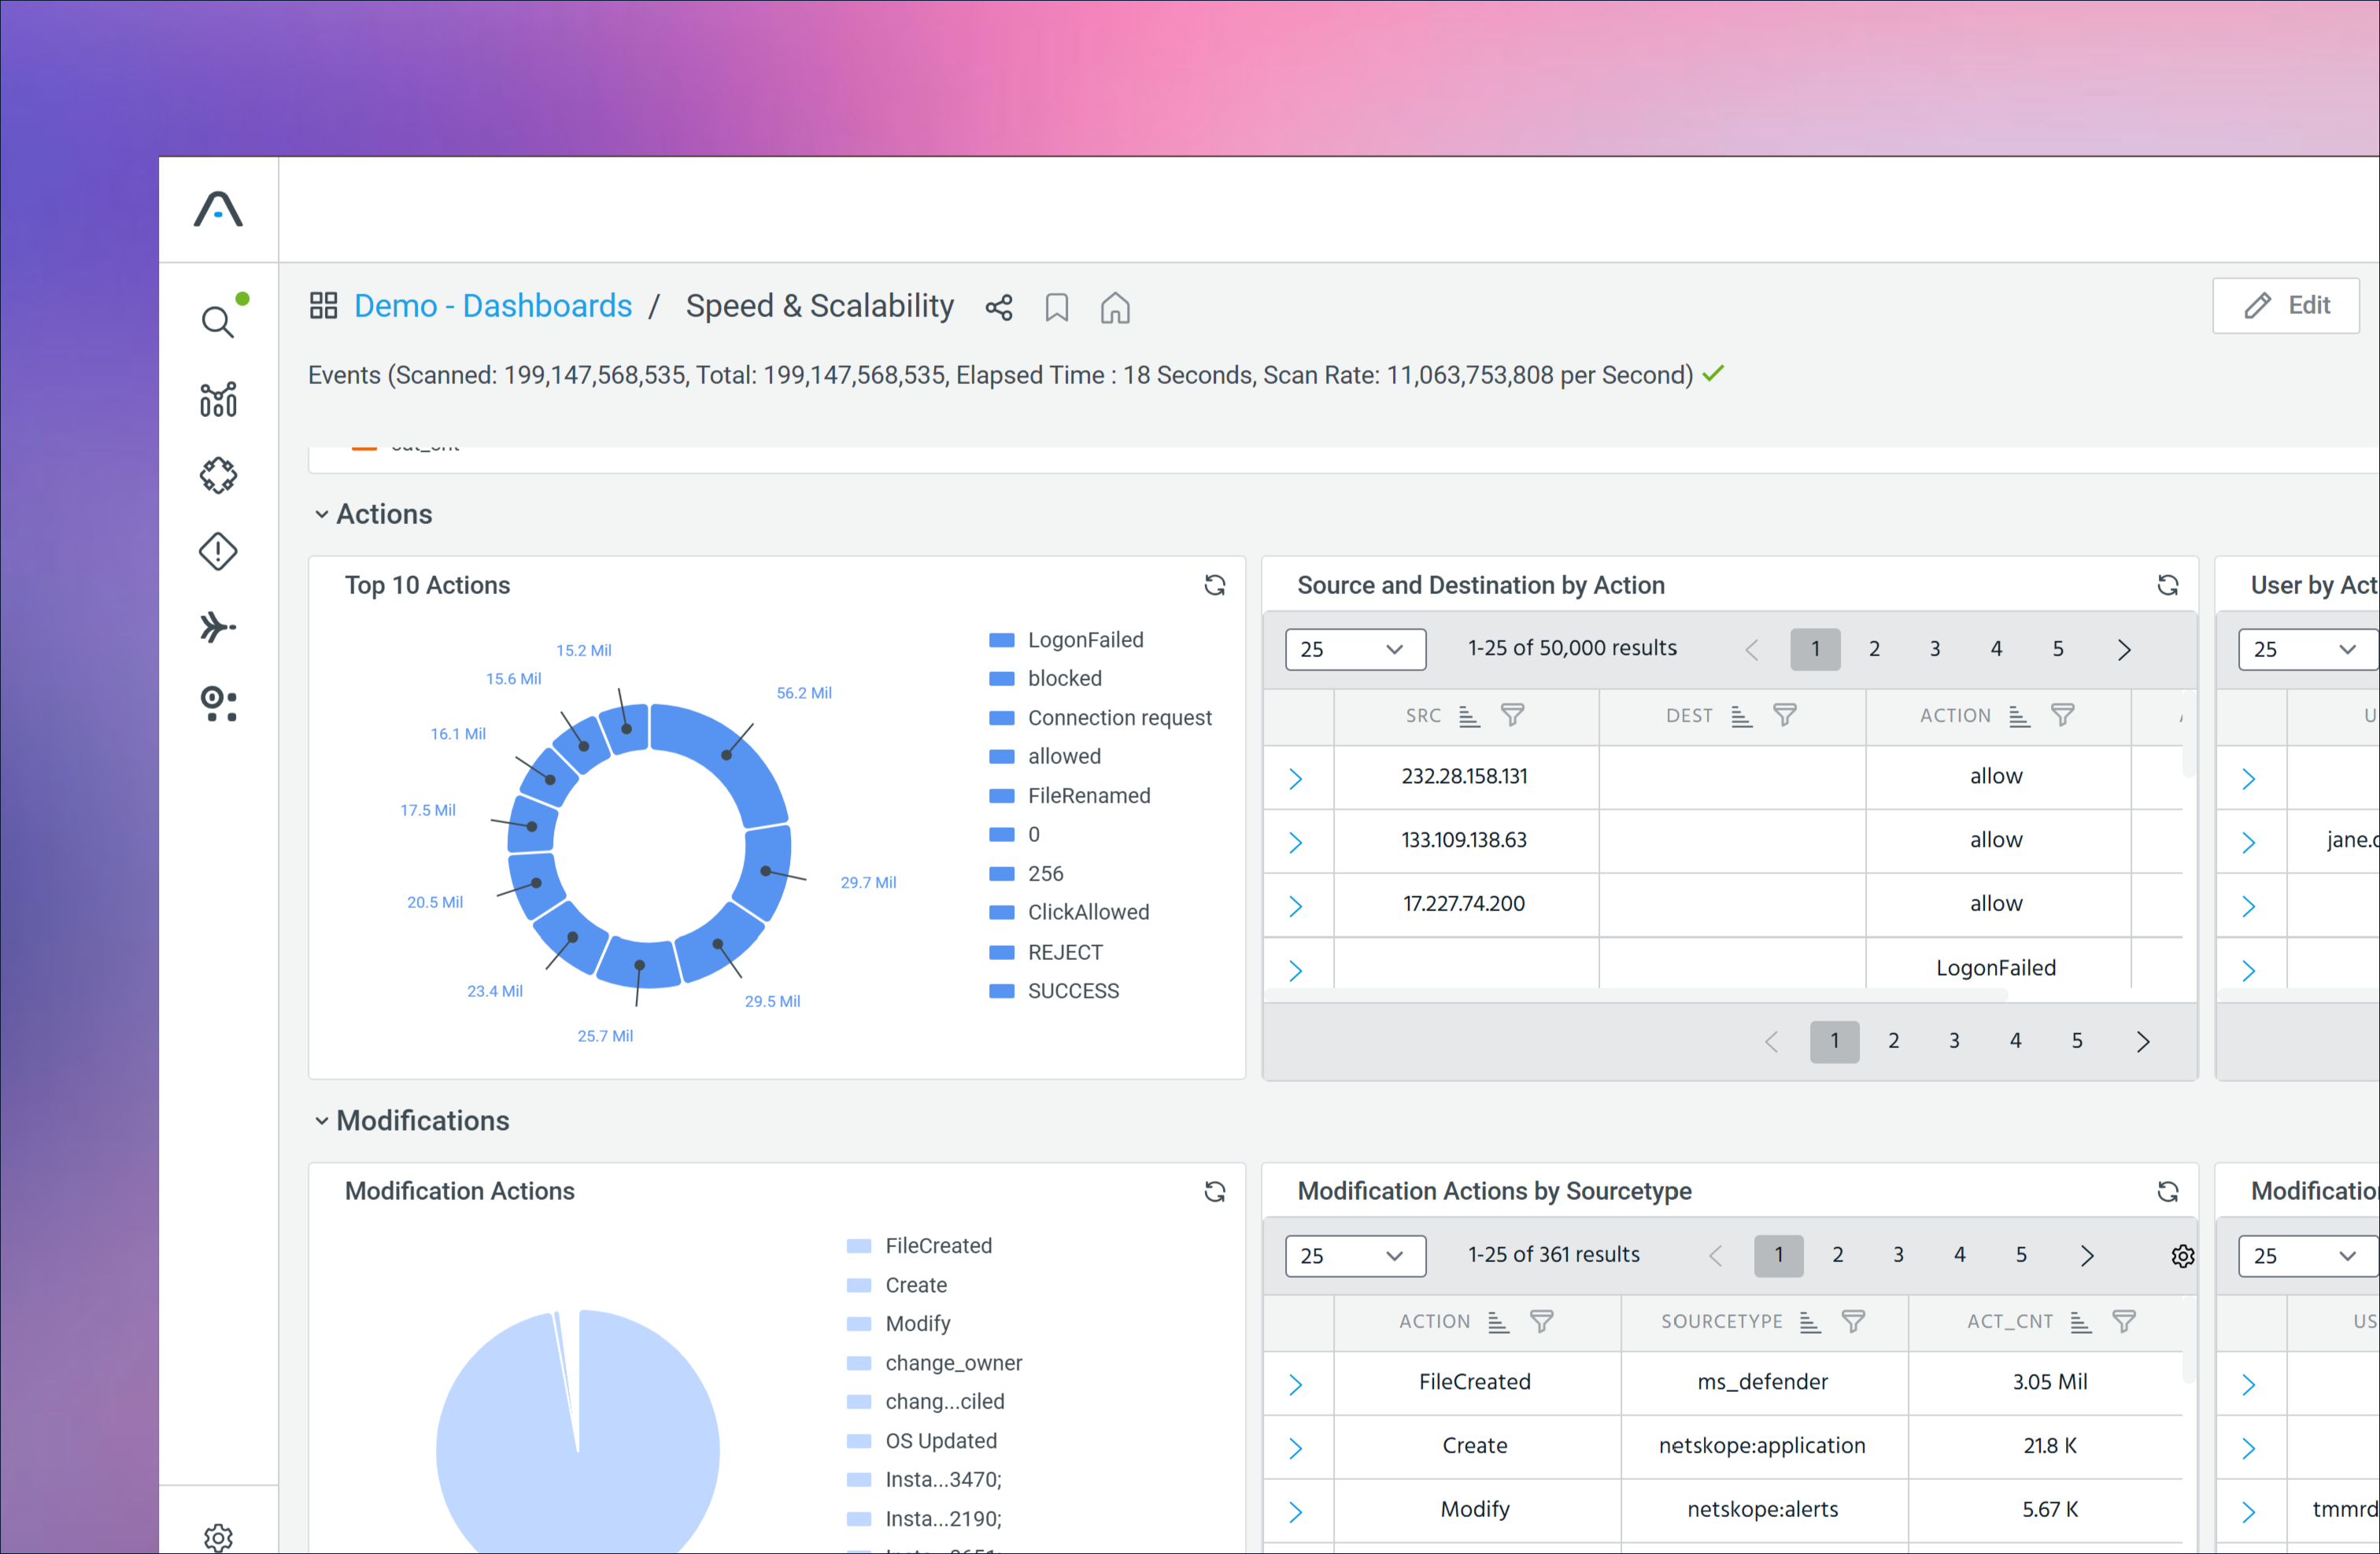
Task: Sort the ACT_CNT column
Action: coord(2080,1322)
